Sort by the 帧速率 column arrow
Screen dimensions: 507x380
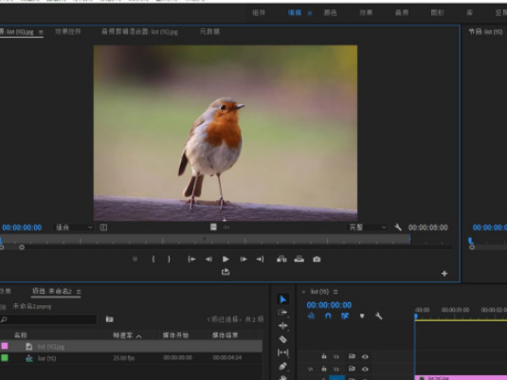(x=138, y=336)
